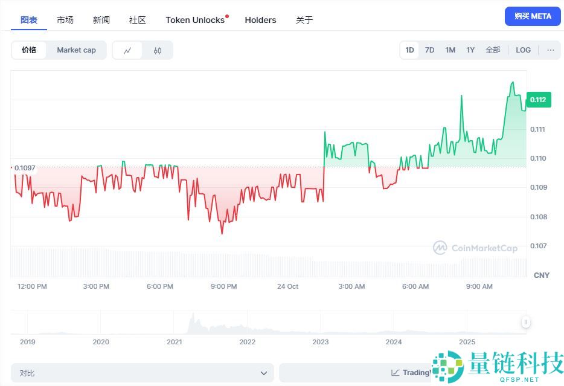
Task: Switch to the Holders tab
Action: pyautogui.click(x=260, y=20)
